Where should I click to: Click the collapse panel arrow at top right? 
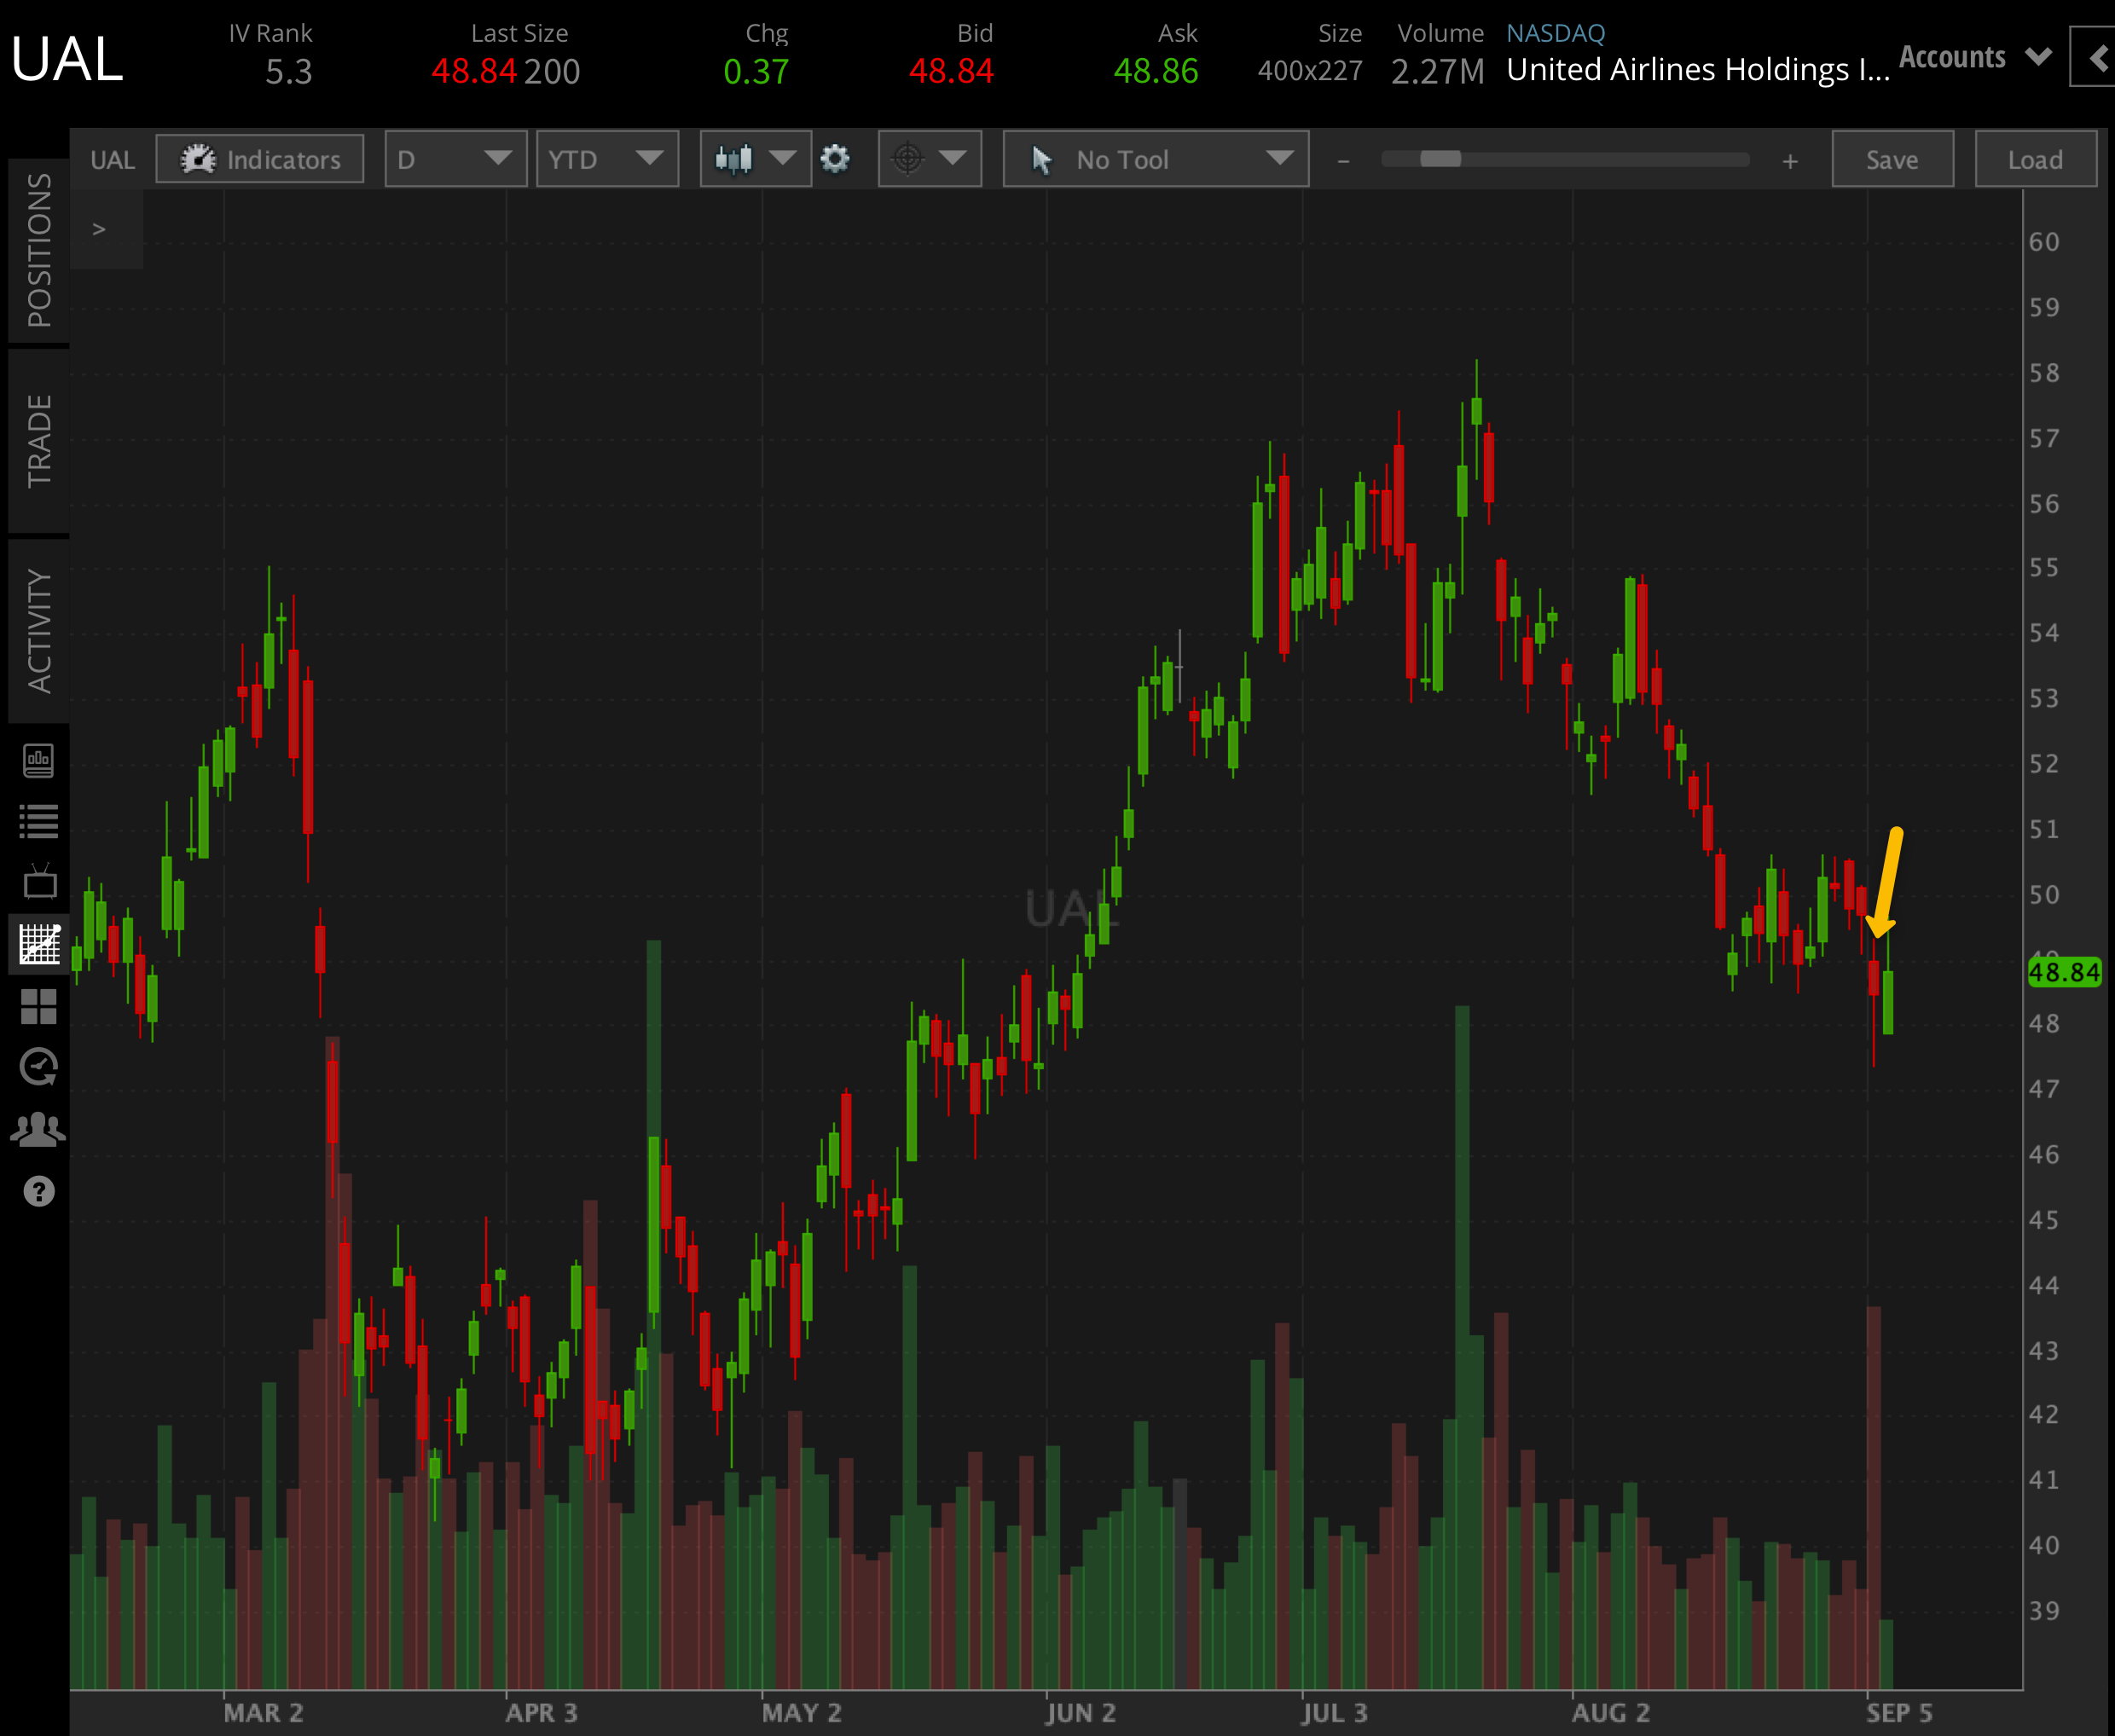pyautogui.click(x=2094, y=57)
